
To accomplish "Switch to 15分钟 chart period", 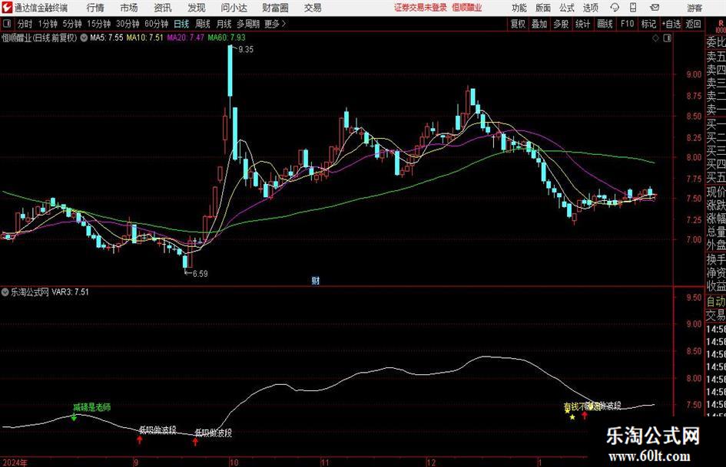I will pyautogui.click(x=99, y=24).
